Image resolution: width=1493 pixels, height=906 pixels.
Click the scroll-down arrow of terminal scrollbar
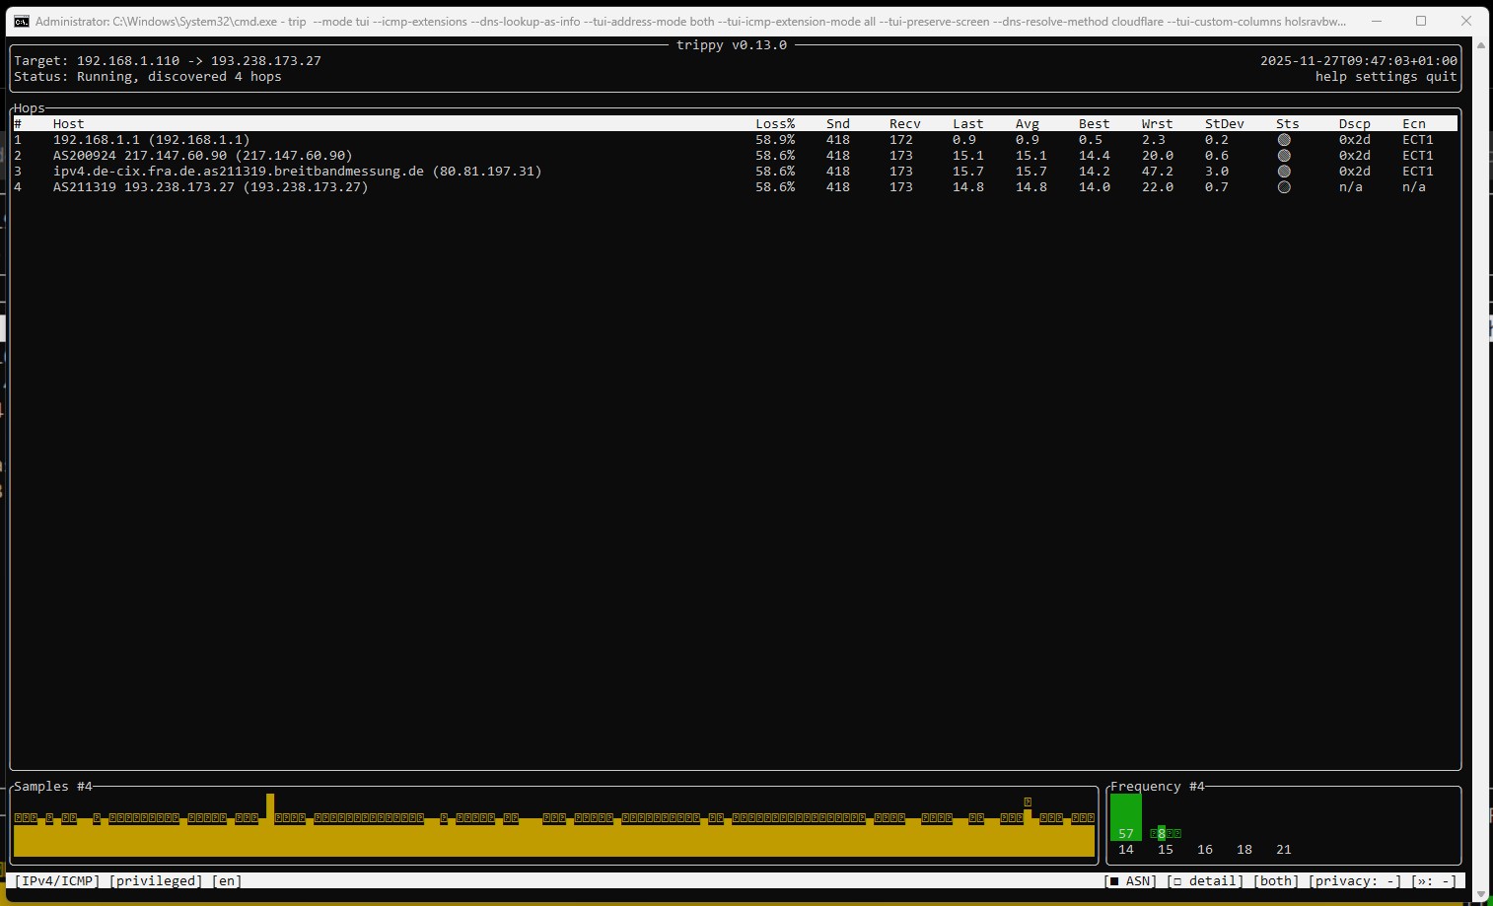1480,895
